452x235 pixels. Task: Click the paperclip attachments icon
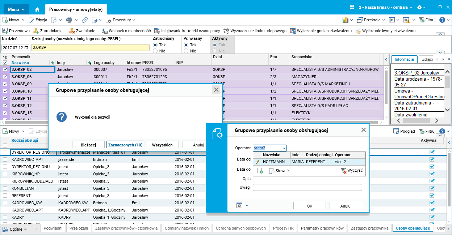coord(84,20)
